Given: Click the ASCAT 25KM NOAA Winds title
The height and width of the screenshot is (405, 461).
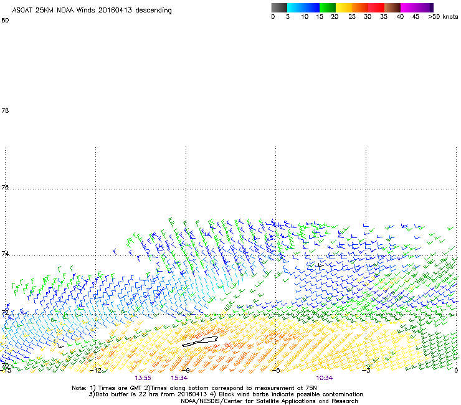Looking at the screenshot, I should pyautogui.click(x=92, y=11).
